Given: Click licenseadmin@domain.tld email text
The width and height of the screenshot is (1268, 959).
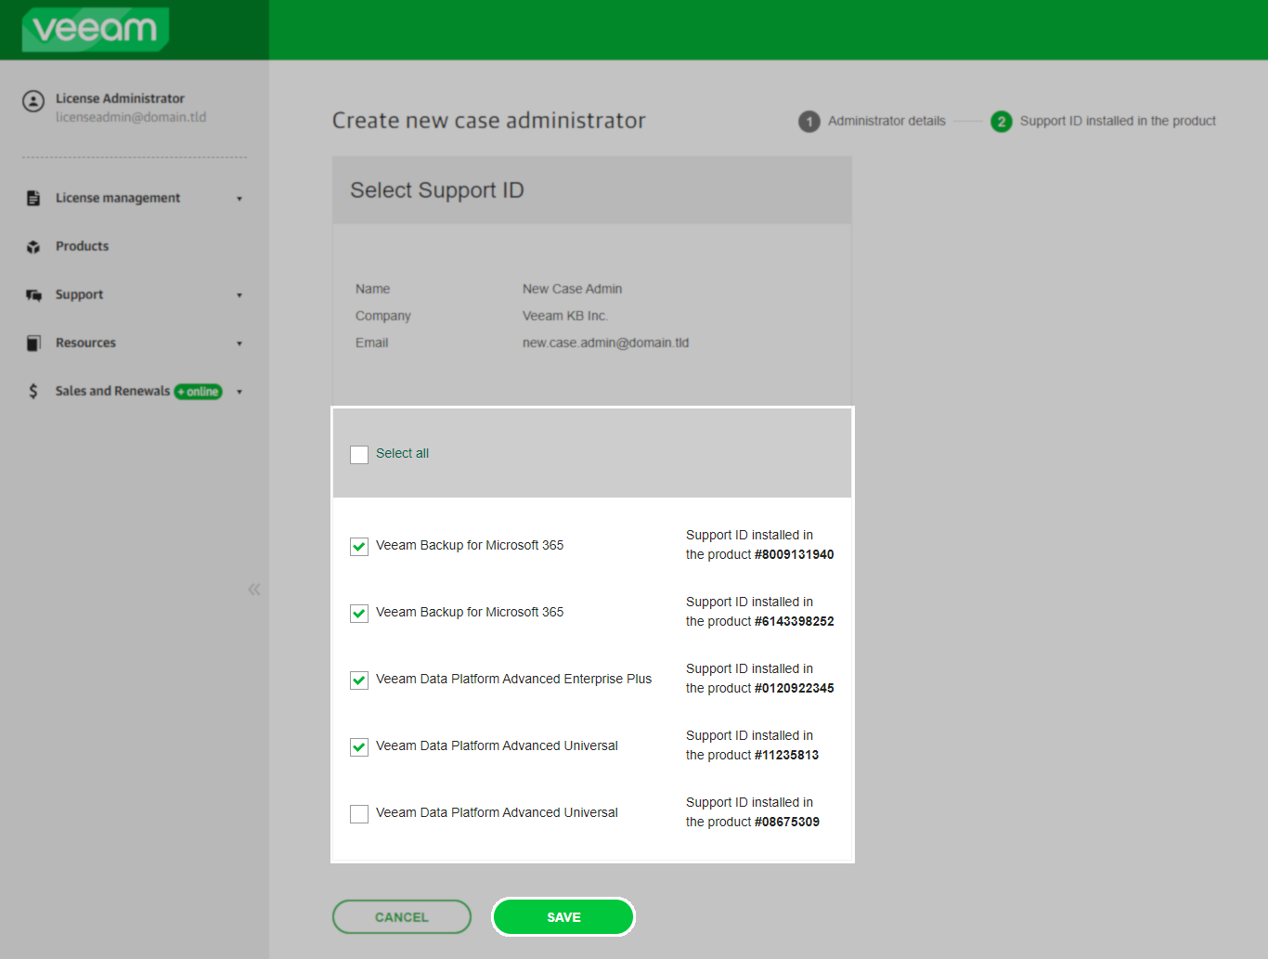Looking at the screenshot, I should (131, 117).
